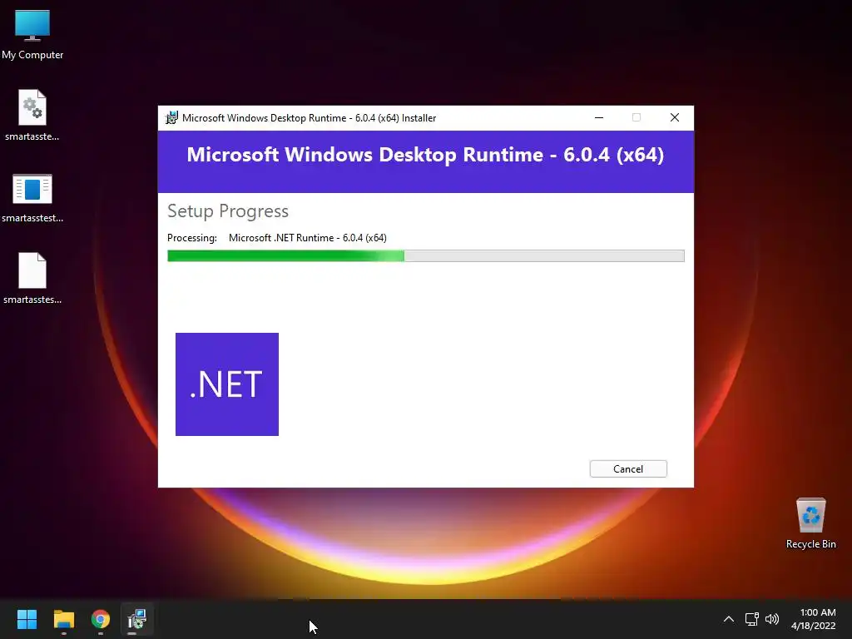The width and height of the screenshot is (852, 639).
Task: Click the installer window title bar text
Action: (x=310, y=118)
